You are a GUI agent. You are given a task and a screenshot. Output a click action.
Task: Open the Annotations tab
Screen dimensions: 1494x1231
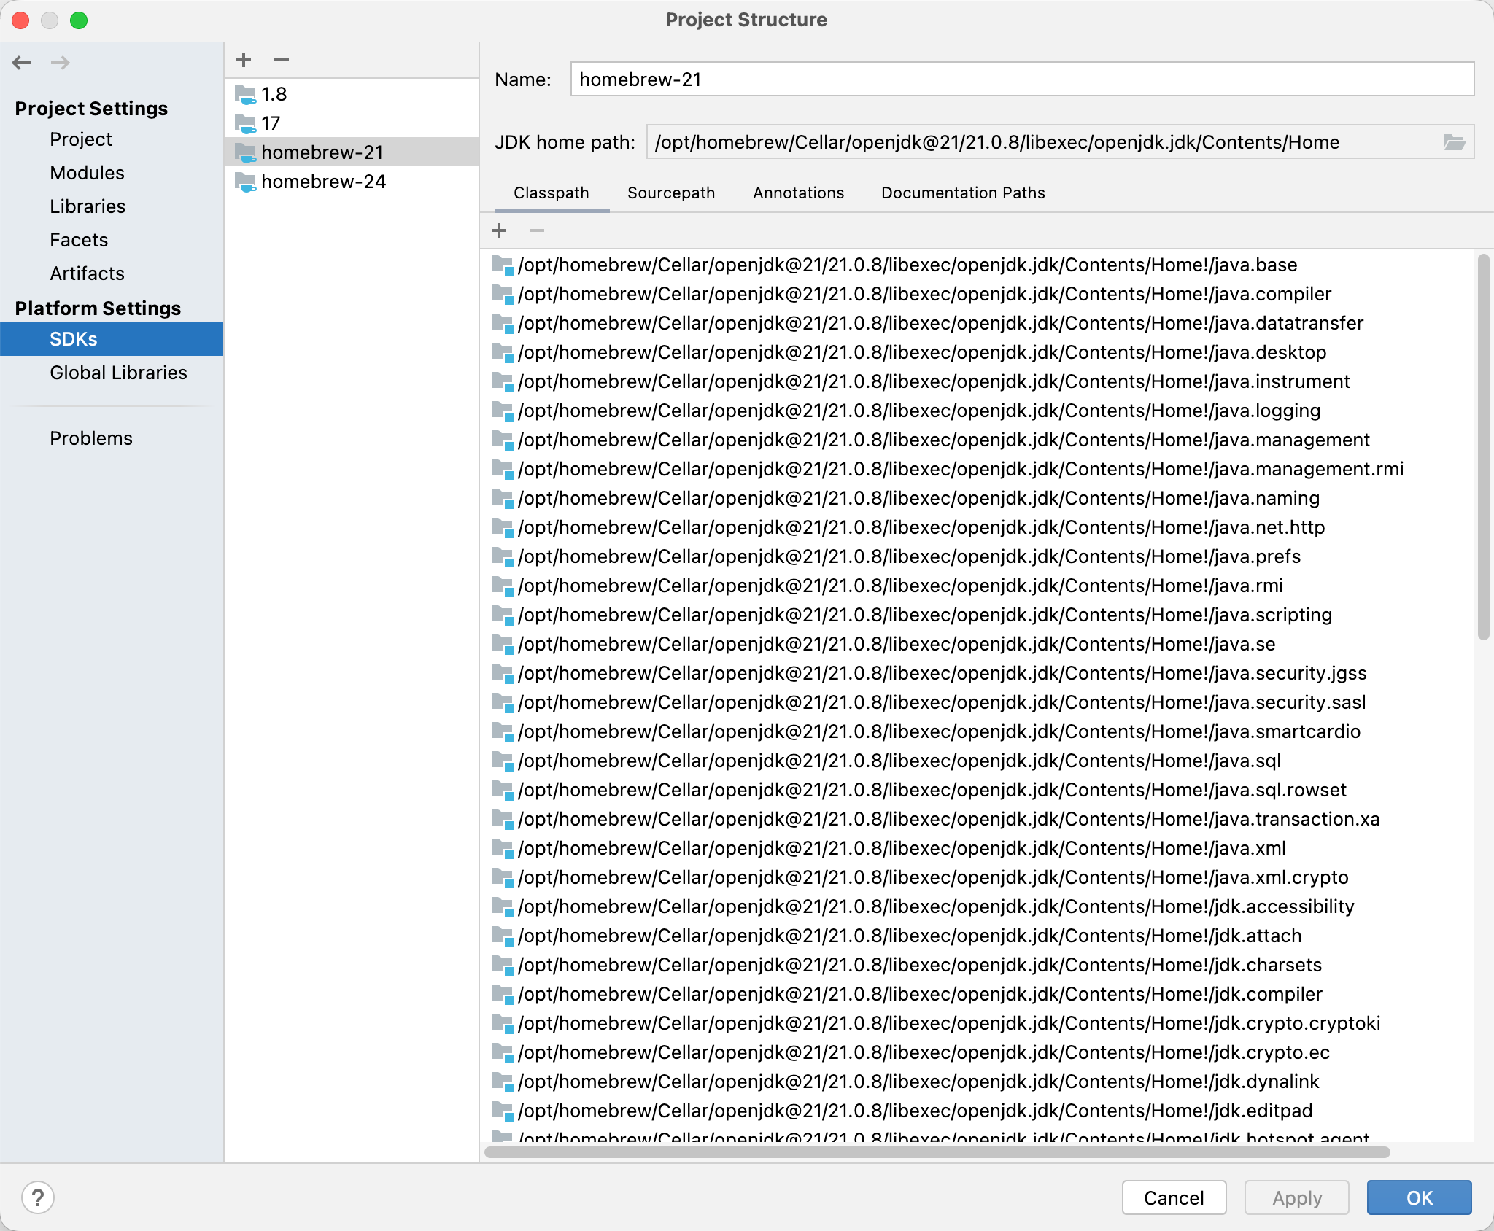click(798, 193)
